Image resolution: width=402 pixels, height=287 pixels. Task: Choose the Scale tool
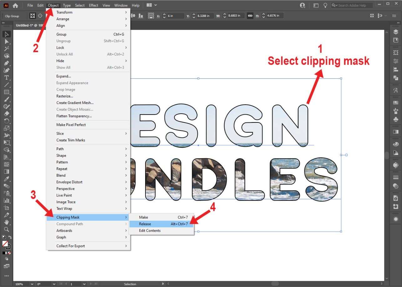[7, 128]
